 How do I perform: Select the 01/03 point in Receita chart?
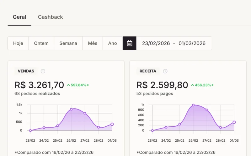coord(234,122)
